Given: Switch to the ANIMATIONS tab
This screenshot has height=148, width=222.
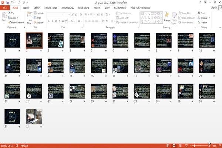Looking at the screenshot, I should coord(68,8).
